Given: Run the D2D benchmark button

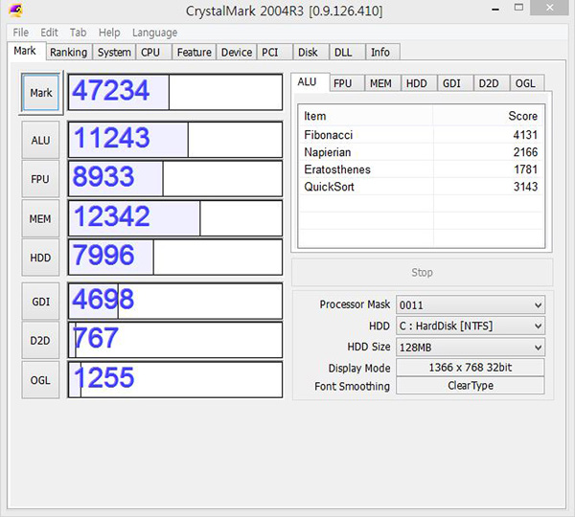Looking at the screenshot, I should click(x=40, y=341).
